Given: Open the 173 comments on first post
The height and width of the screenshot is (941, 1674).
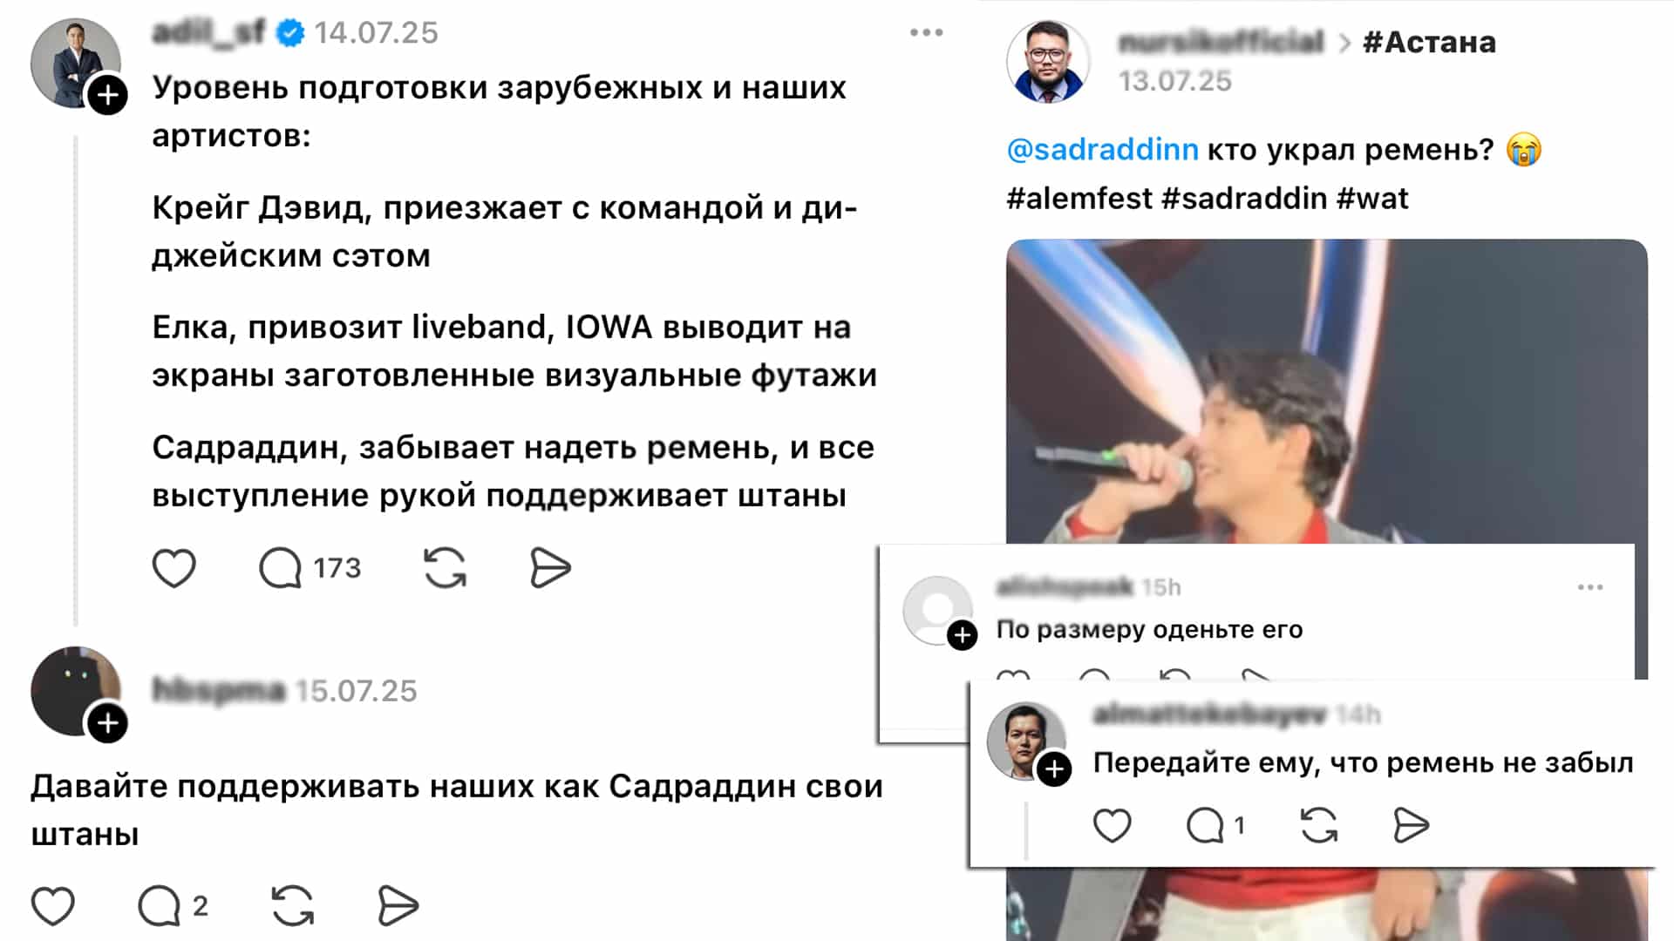Looking at the screenshot, I should (x=310, y=568).
